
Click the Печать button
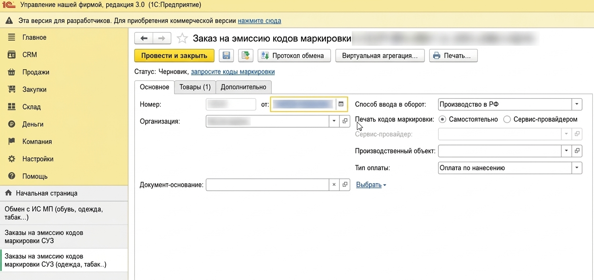point(453,56)
